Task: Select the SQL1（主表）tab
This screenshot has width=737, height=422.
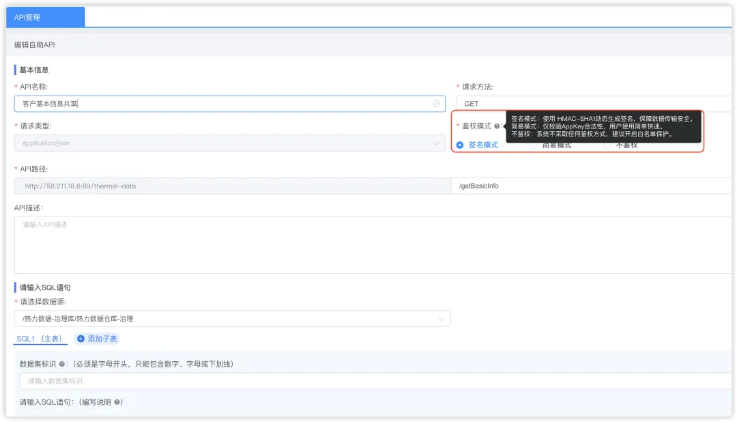Action: 40,339
